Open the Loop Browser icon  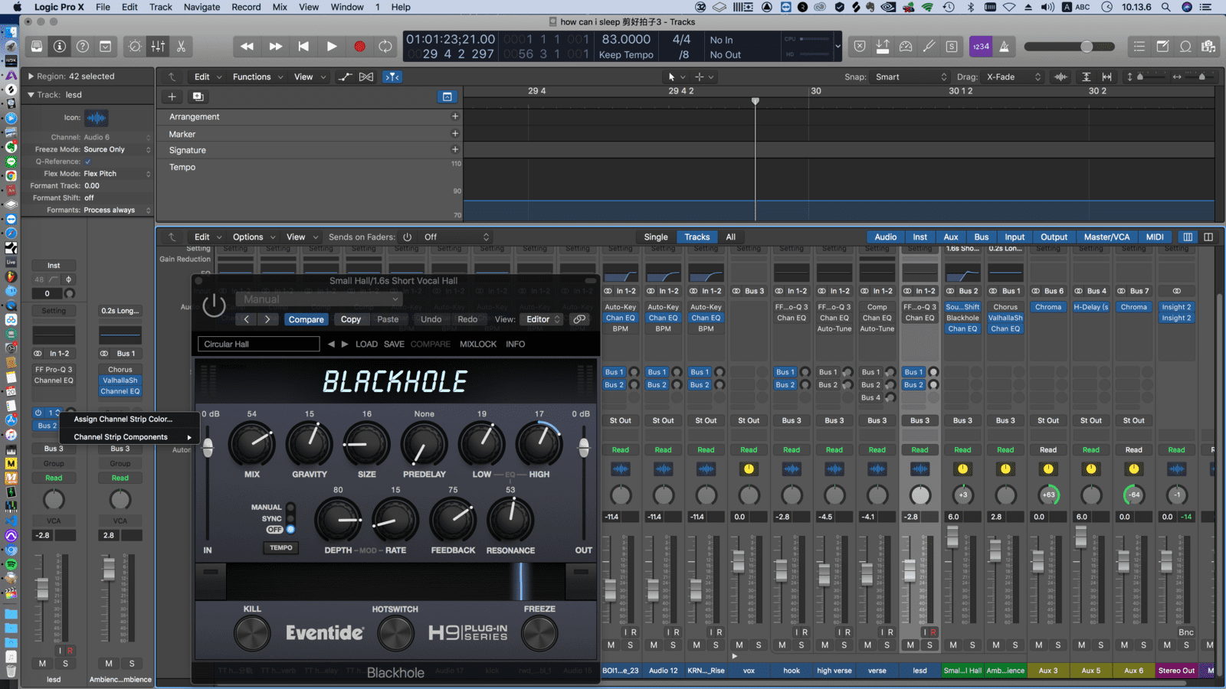click(x=1185, y=47)
